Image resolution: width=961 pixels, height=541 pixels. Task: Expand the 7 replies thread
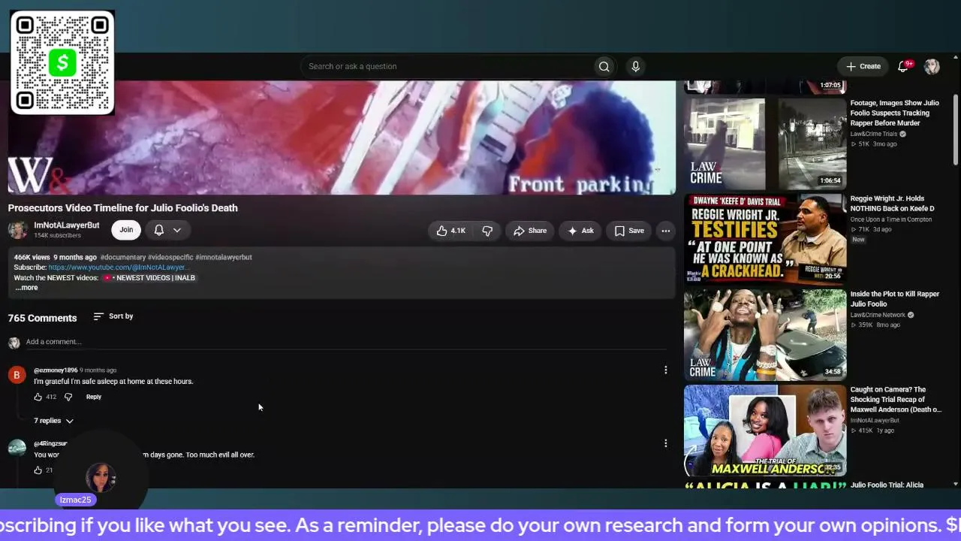pyautogui.click(x=53, y=421)
